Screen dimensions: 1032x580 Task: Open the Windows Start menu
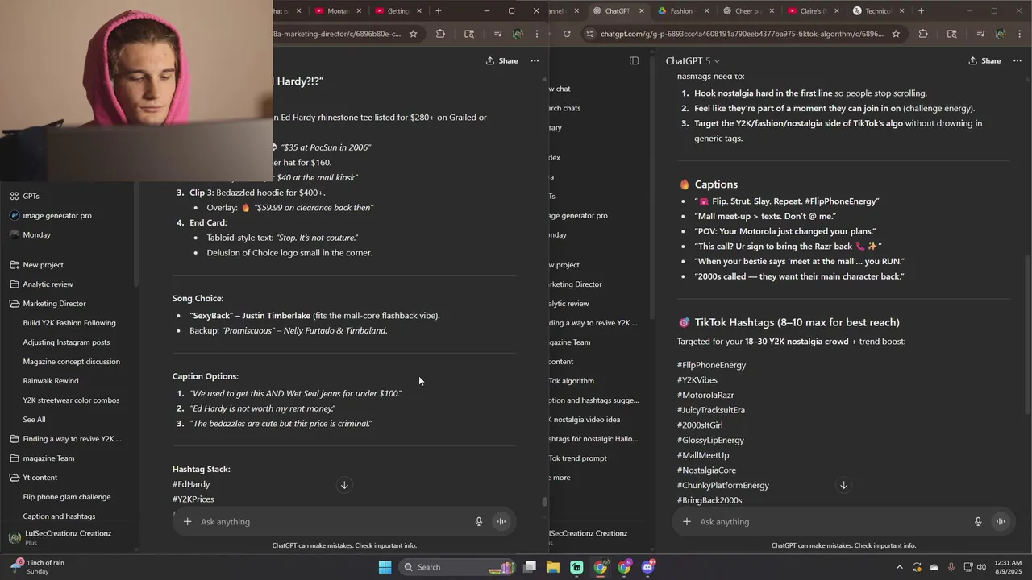coord(385,567)
